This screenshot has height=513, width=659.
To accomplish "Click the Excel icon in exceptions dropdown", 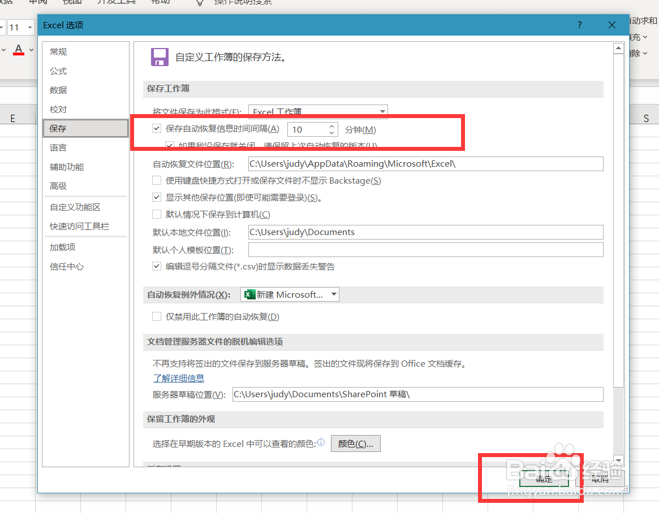I will (x=249, y=294).
